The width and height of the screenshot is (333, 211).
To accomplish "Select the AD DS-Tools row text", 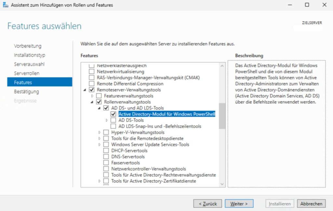I will [x=131, y=120].
